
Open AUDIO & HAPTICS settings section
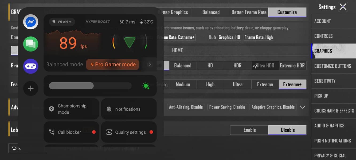334,126
